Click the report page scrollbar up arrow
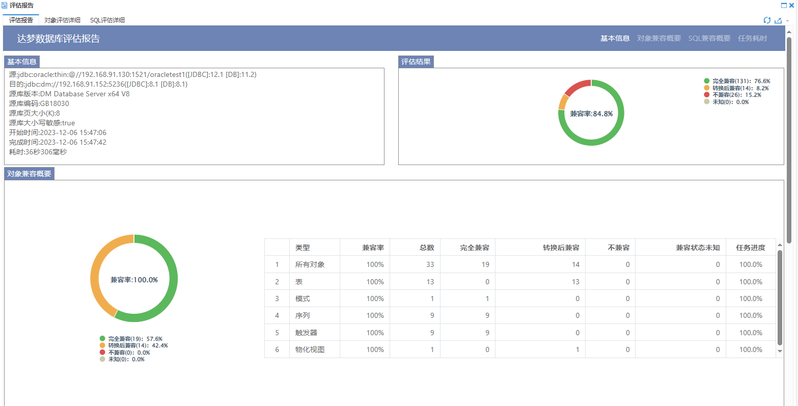 (x=790, y=33)
